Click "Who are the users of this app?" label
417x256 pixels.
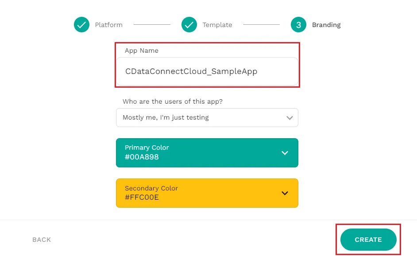tap(173, 101)
